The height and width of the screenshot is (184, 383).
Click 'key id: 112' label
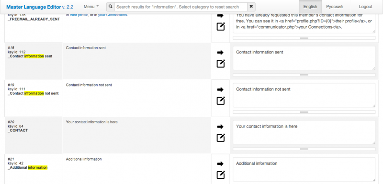coord(17,52)
